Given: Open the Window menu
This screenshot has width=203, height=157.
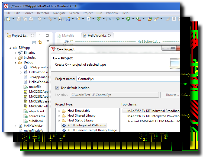Looking at the screenshot, I should tap(112, 13).
